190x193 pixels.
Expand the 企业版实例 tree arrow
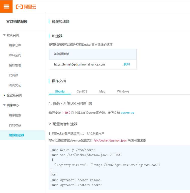pos(4,95)
